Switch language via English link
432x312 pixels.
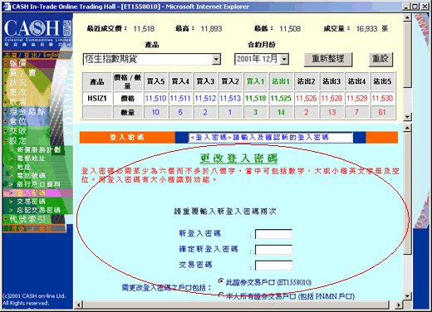click(x=52, y=55)
